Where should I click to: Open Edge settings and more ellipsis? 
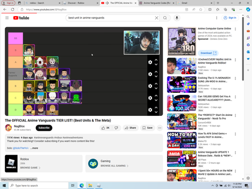(x=241, y=10)
